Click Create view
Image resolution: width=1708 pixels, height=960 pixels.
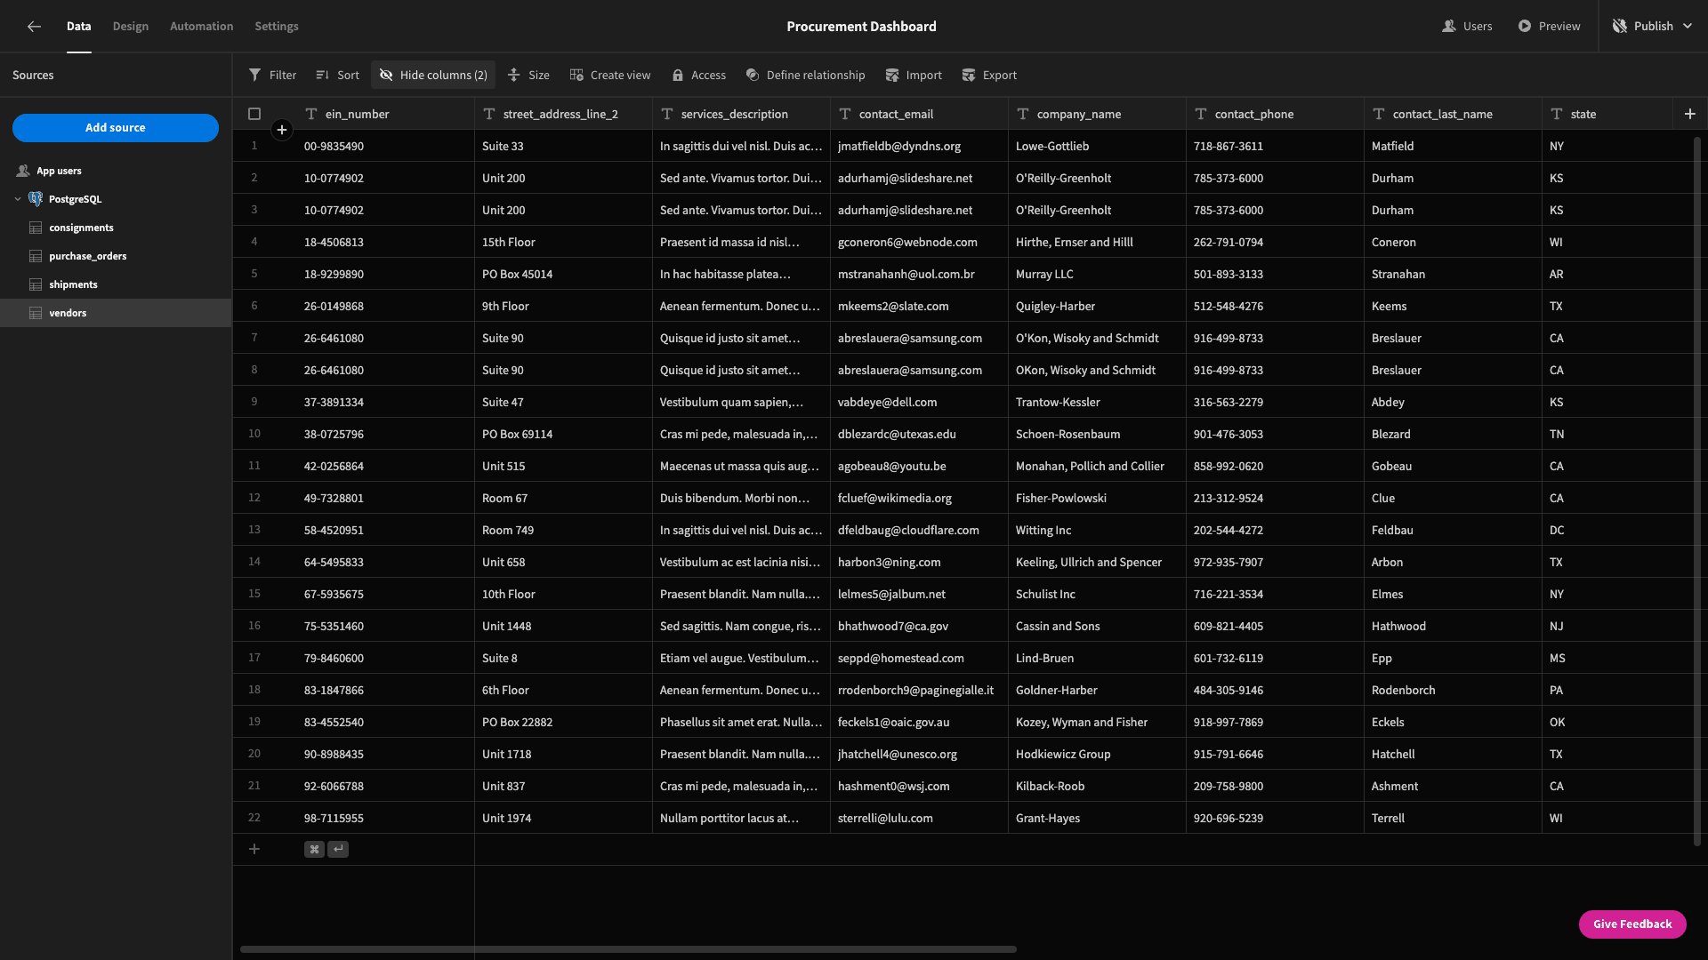coord(610,76)
